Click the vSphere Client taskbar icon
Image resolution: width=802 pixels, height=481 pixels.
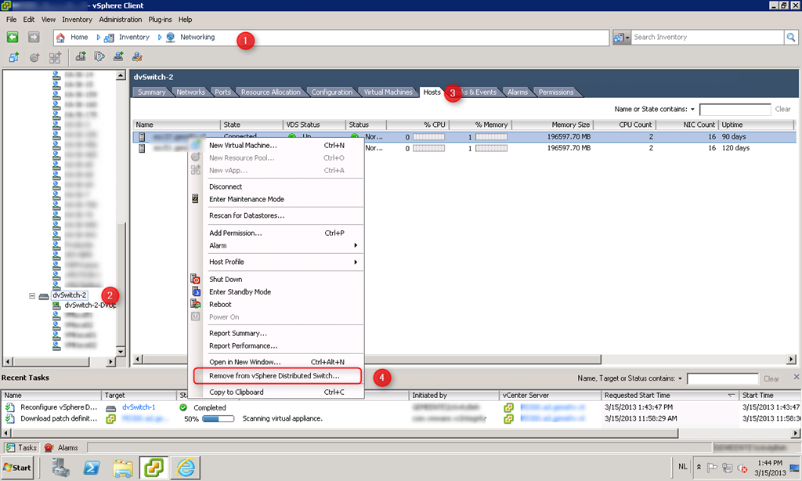154,467
